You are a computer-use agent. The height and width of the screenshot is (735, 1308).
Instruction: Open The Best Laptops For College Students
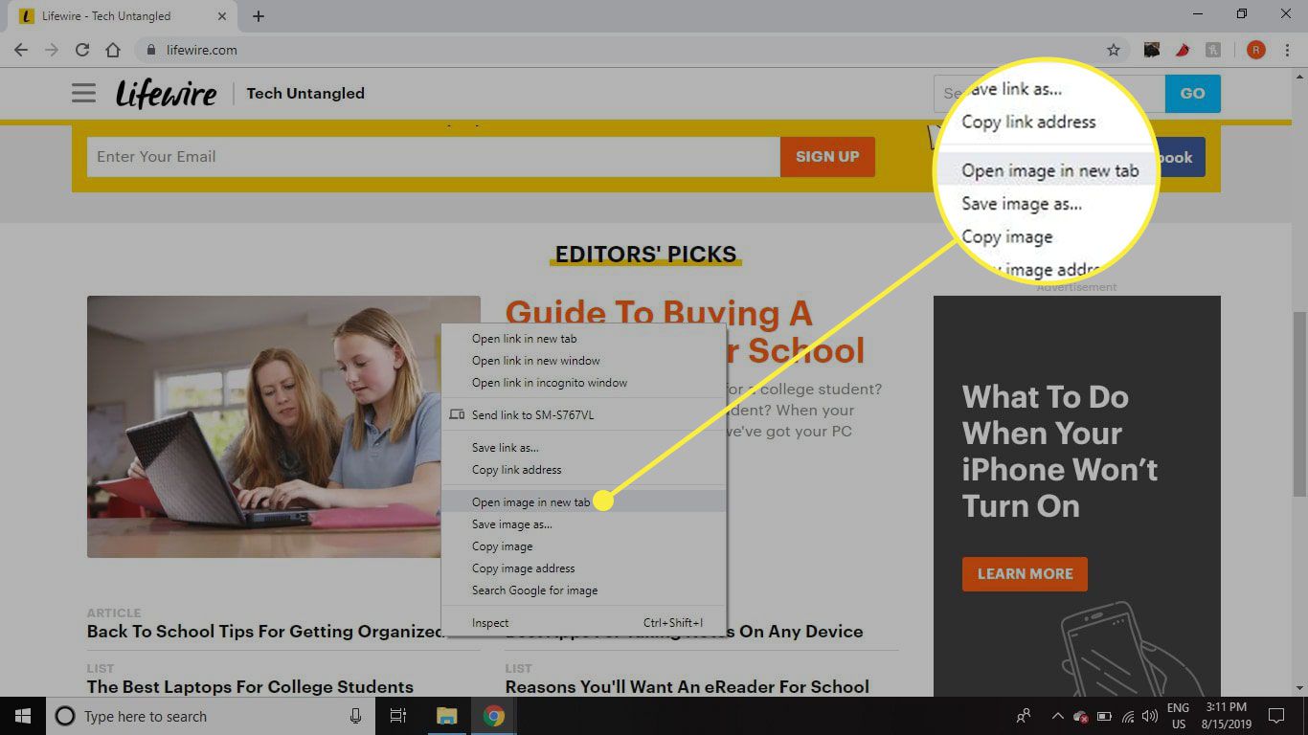[250, 687]
